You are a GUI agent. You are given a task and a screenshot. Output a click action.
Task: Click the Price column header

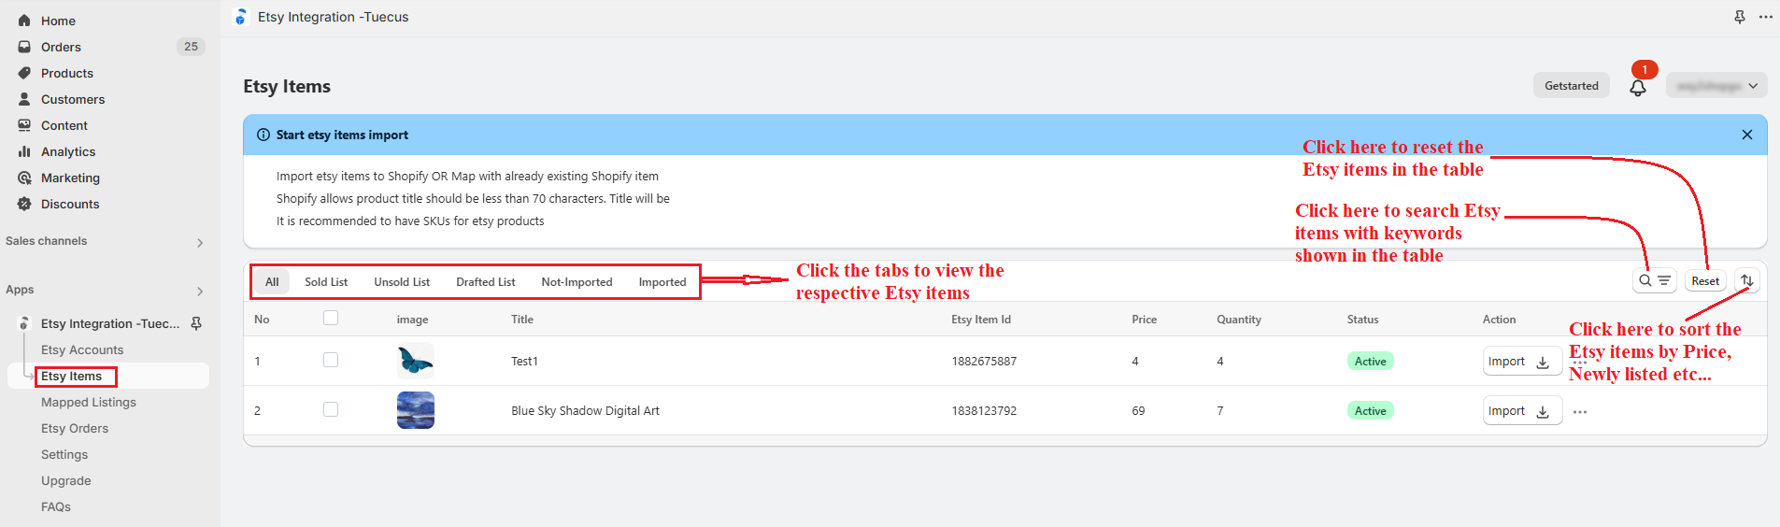(x=1145, y=320)
